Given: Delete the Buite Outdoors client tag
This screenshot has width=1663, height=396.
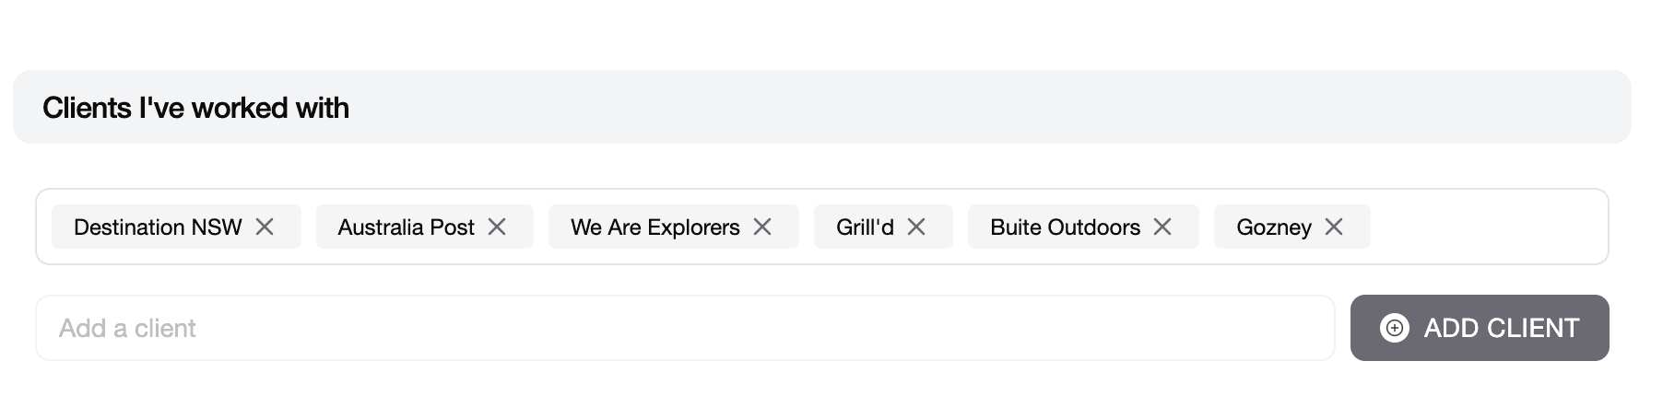Looking at the screenshot, I should tap(1162, 227).
